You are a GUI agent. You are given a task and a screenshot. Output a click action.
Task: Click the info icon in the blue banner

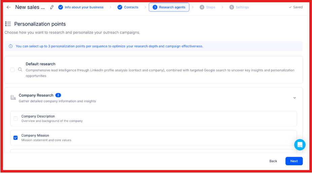click(x=10, y=46)
